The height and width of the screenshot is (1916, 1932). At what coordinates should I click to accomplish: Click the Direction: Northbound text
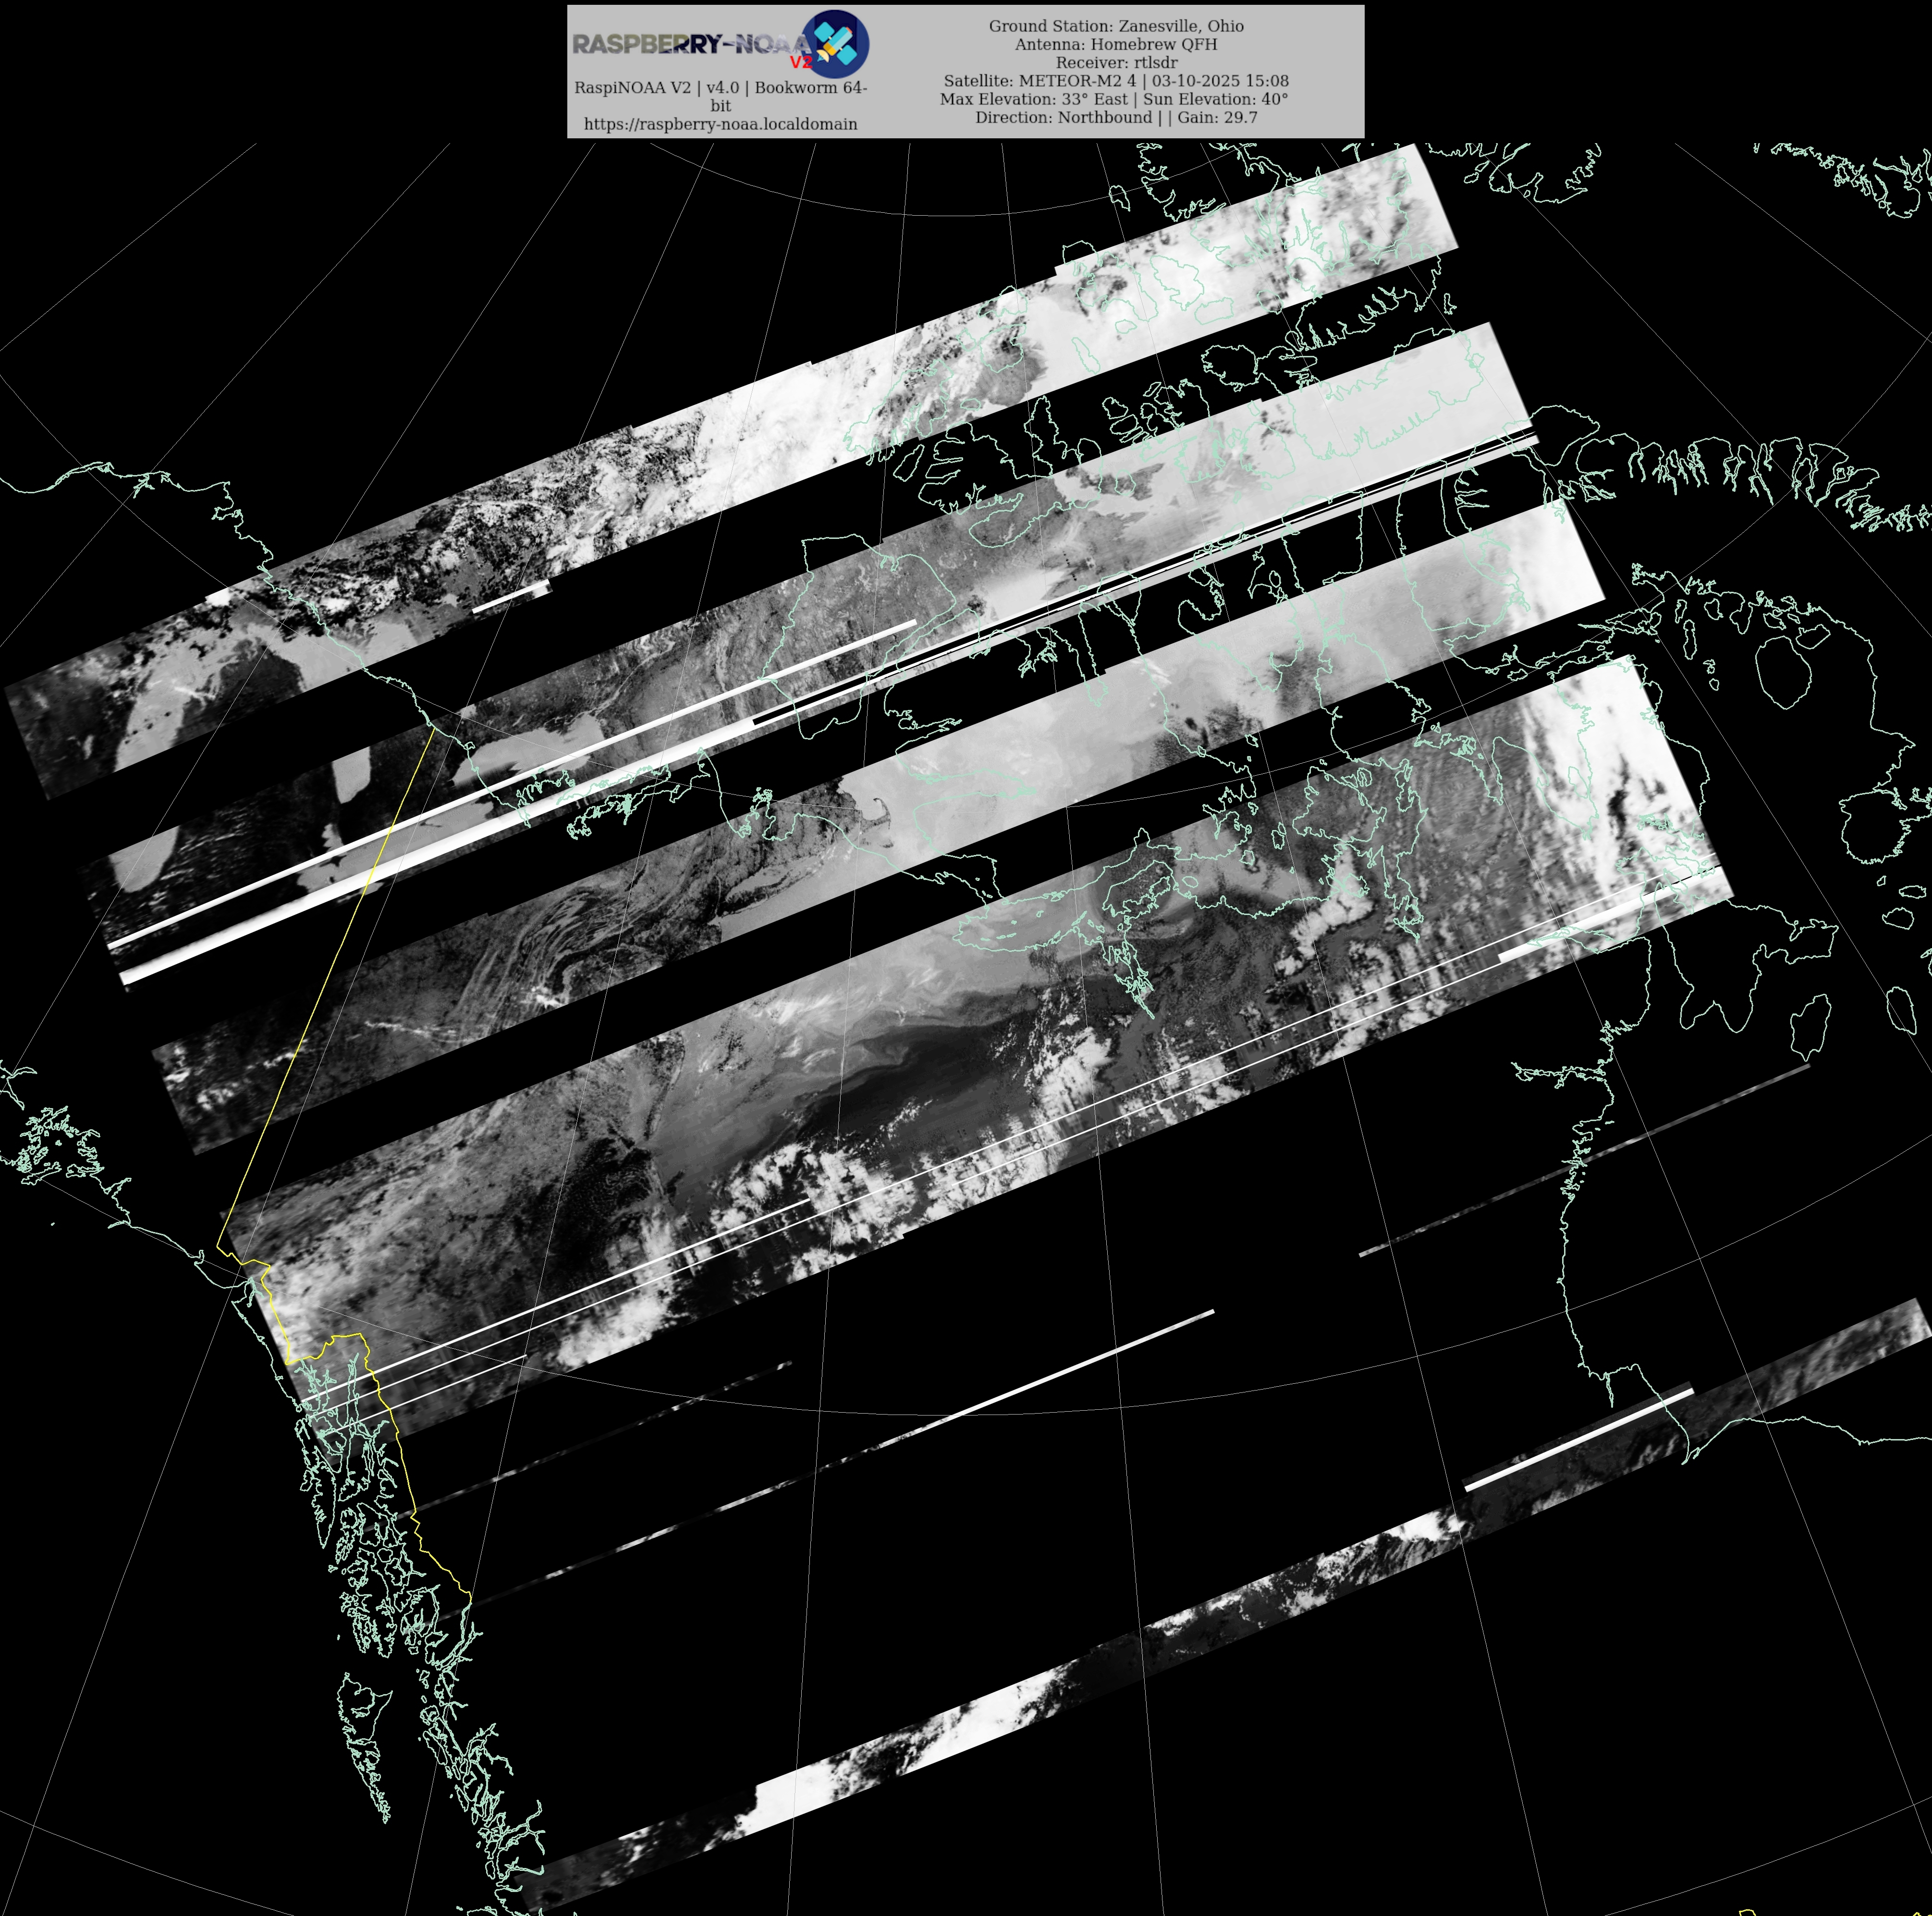[1063, 117]
